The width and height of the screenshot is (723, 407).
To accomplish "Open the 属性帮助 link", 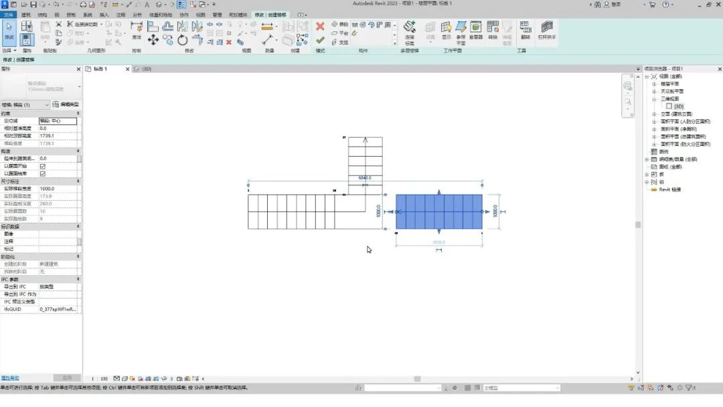I will pos(10,378).
